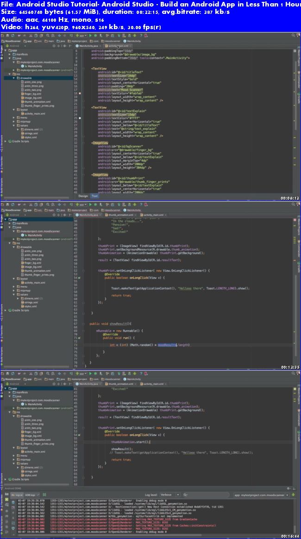The width and height of the screenshot is (301, 539).
Task: Switch to Design tab below the XML editor
Action: [83, 196]
